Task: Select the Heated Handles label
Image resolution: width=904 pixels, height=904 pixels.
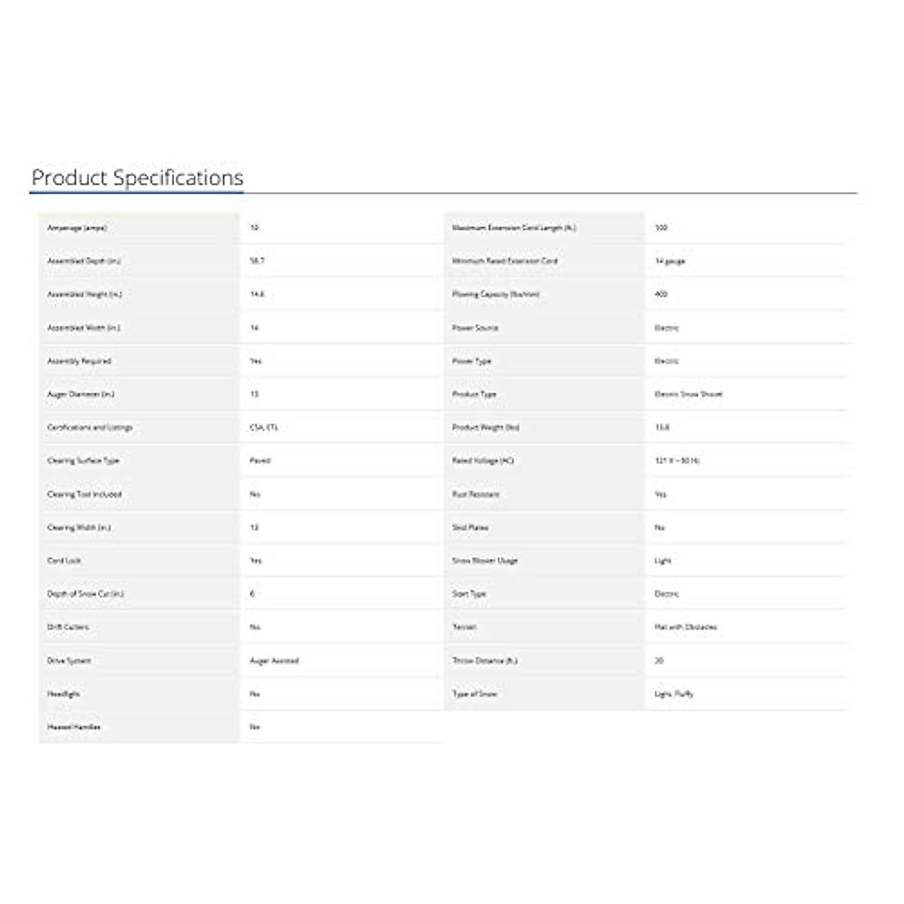Action: tap(74, 727)
